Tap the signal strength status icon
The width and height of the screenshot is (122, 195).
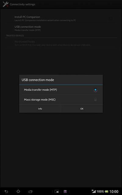click(94, 191)
